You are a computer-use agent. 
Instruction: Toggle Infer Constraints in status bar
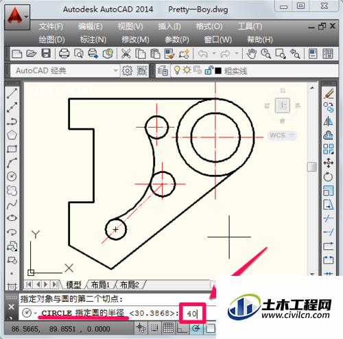(141, 329)
